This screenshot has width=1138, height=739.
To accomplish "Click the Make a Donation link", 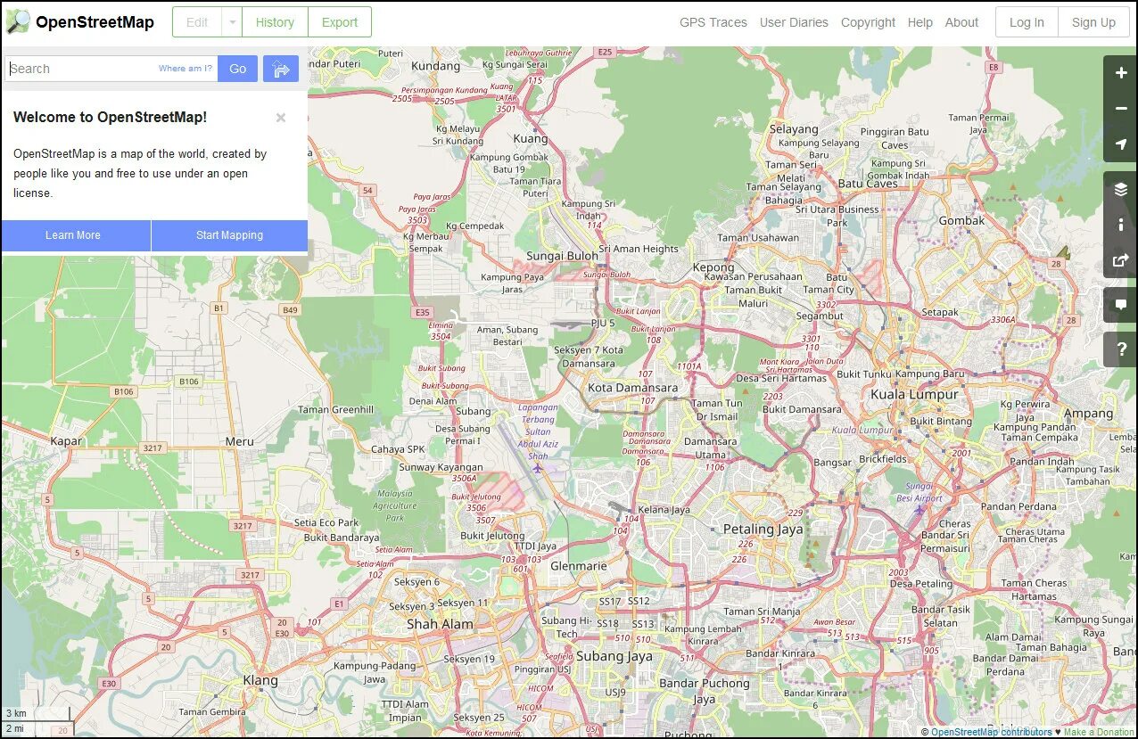I will [1099, 732].
